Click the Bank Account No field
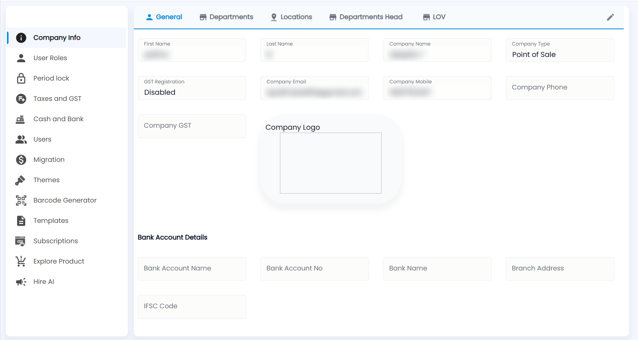The height and width of the screenshot is (340, 638). [315, 269]
